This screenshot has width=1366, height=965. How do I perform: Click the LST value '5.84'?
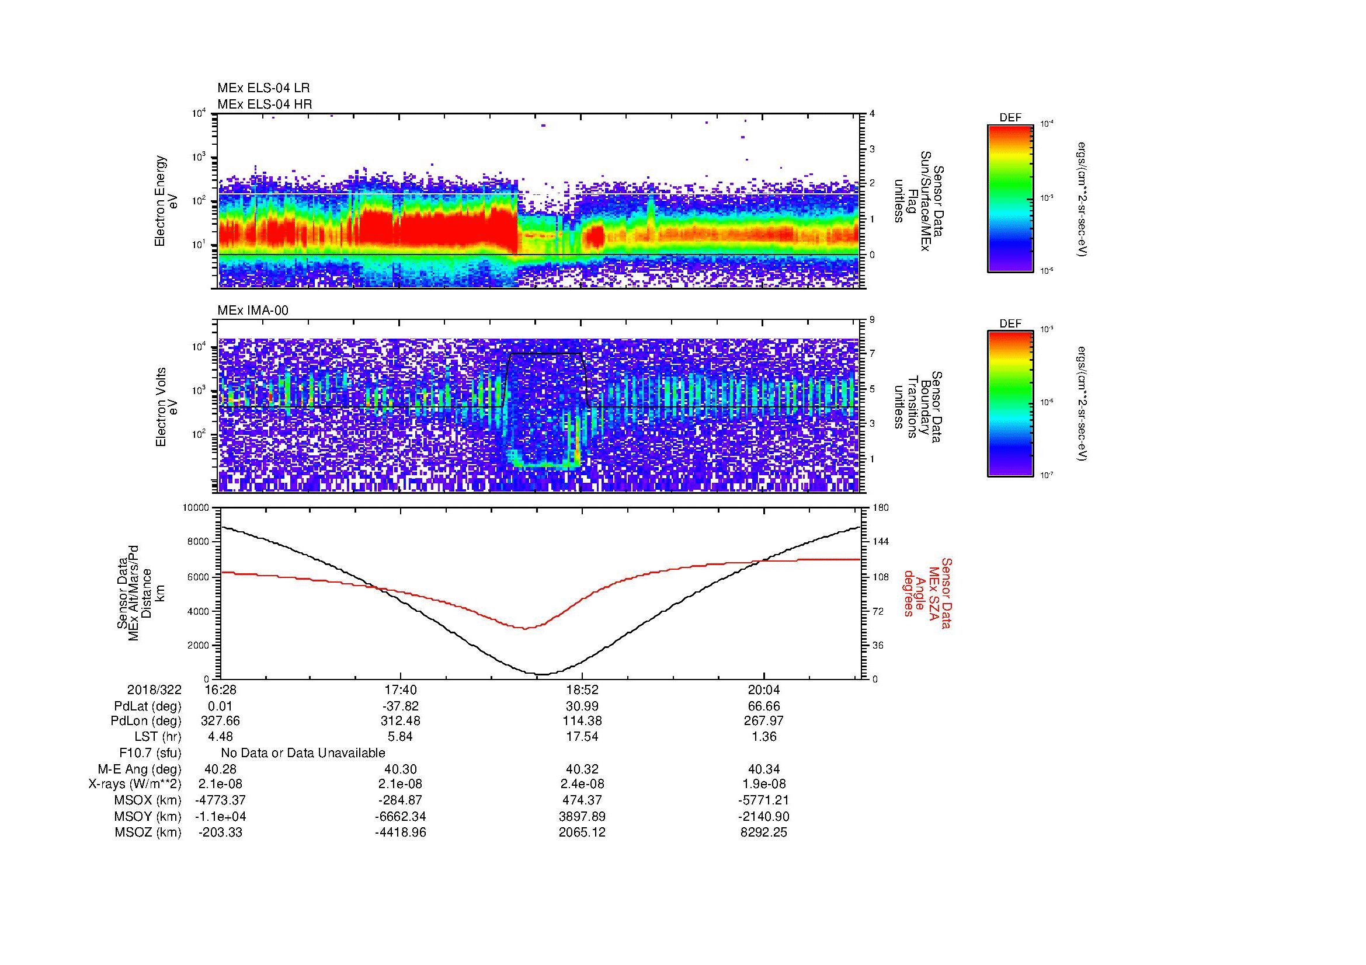(401, 737)
